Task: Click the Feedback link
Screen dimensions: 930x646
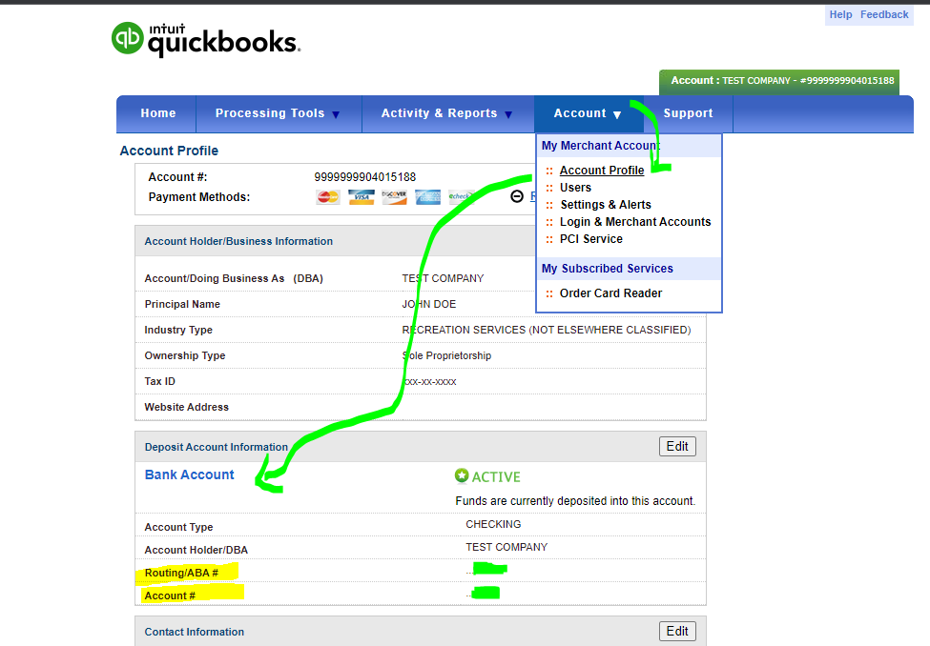Action: (x=884, y=14)
